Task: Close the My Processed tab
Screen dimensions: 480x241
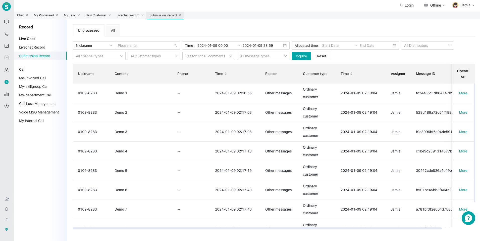Action: (57, 15)
